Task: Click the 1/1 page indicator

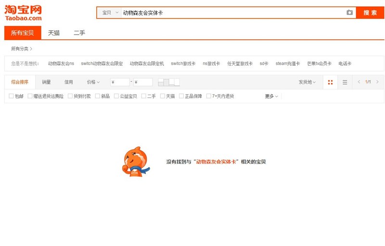Action: click(368, 82)
